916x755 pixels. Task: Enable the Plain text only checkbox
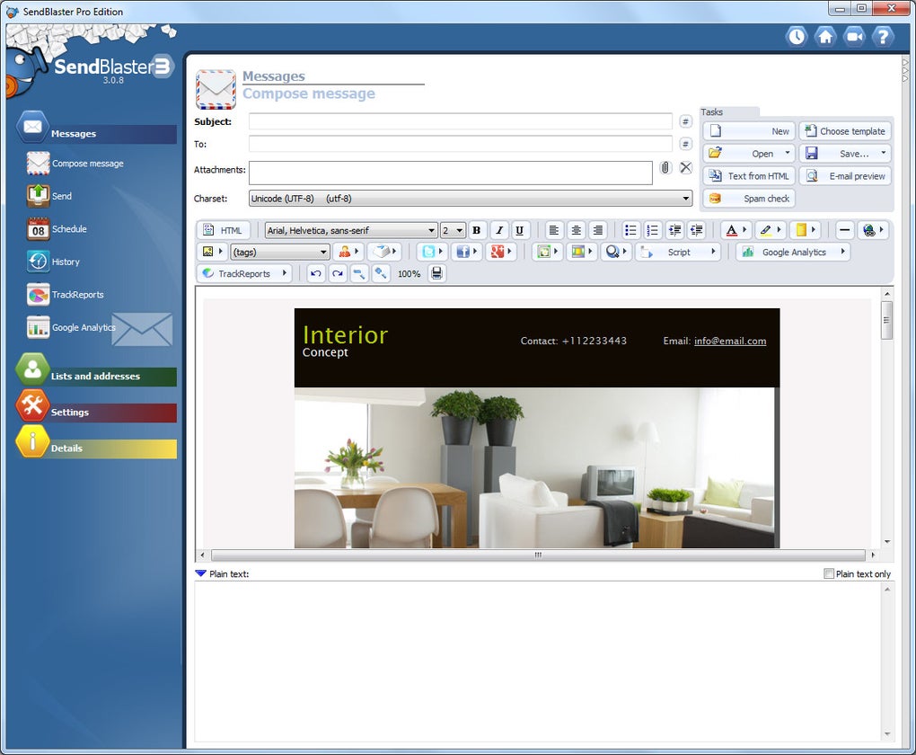[828, 573]
